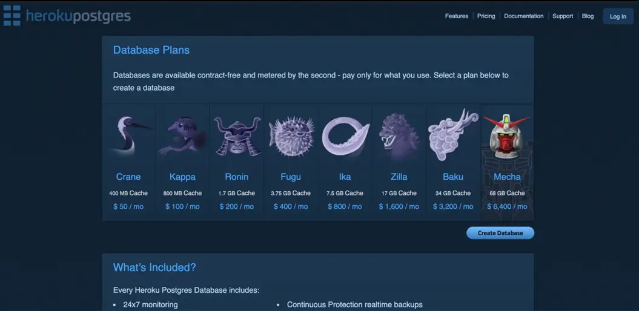Select the $ 400 / mo Fugu price

coord(291,206)
